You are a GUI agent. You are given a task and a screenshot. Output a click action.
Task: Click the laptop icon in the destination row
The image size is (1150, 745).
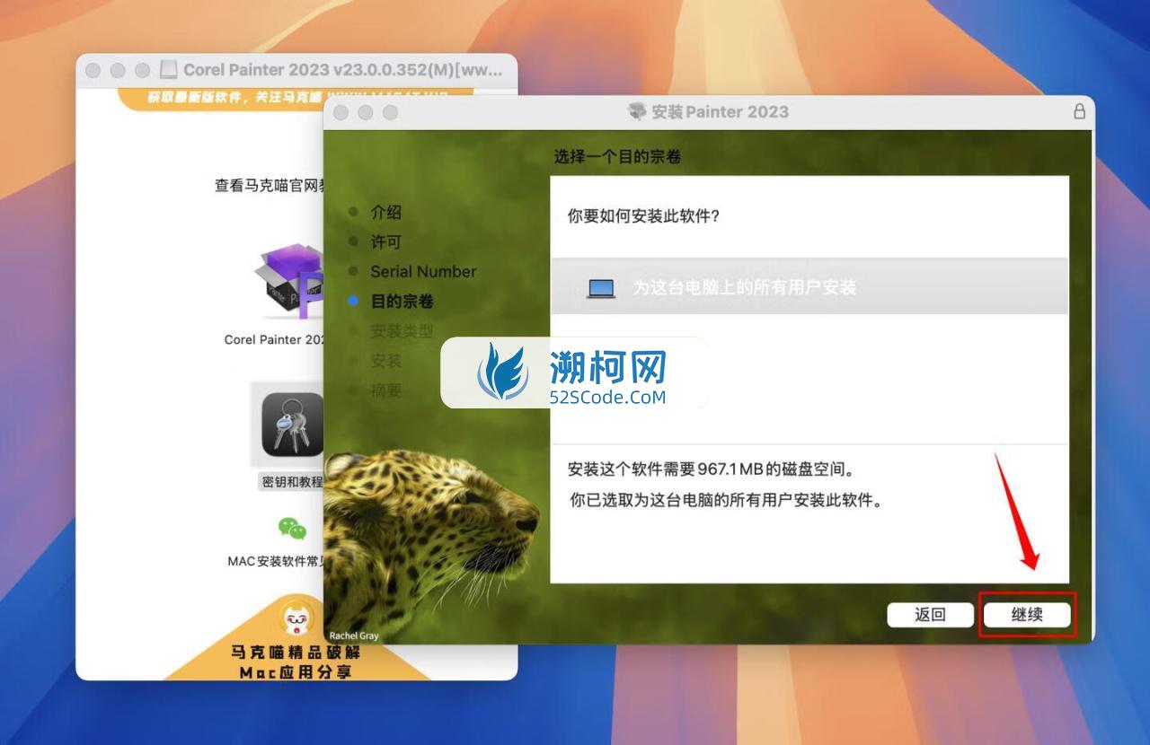(601, 288)
